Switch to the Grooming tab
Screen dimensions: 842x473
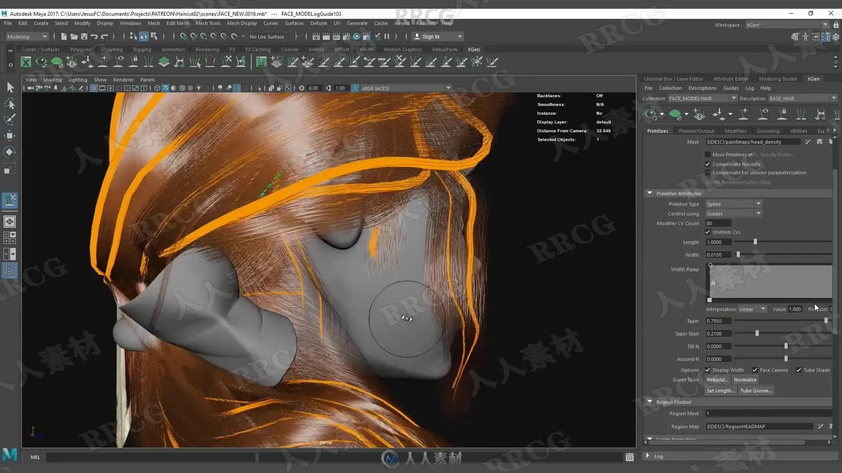(x=768, y=131)
